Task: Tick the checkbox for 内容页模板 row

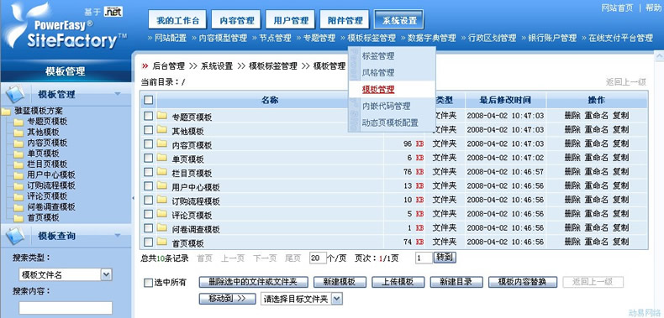Action: (x=148, y=144)
